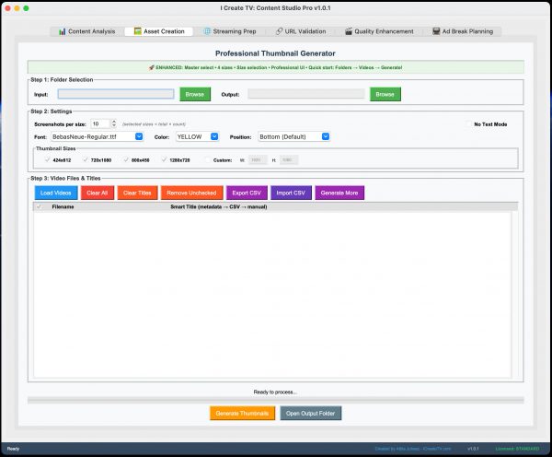Click Browse next to the Input field
The image size is (552, 457).
pyautogui.click(x=194, y=94)
